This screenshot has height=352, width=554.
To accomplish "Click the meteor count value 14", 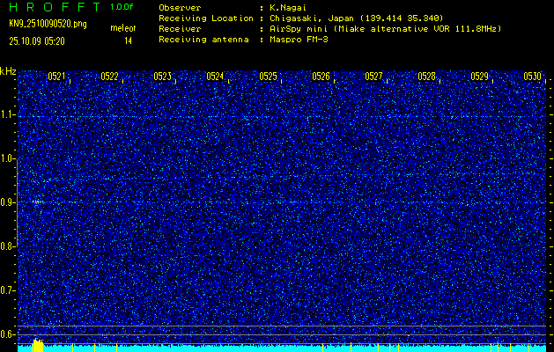I will [129, 40].
